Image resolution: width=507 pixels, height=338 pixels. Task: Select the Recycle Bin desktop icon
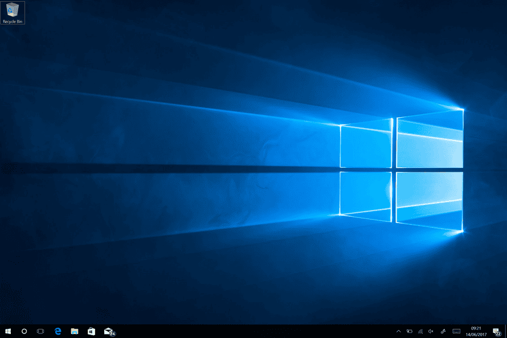13,13
